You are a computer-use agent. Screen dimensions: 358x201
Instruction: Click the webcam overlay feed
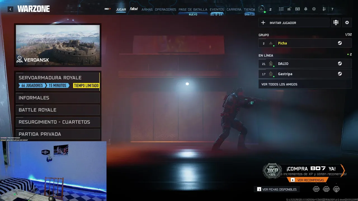(x=53, y=171)
